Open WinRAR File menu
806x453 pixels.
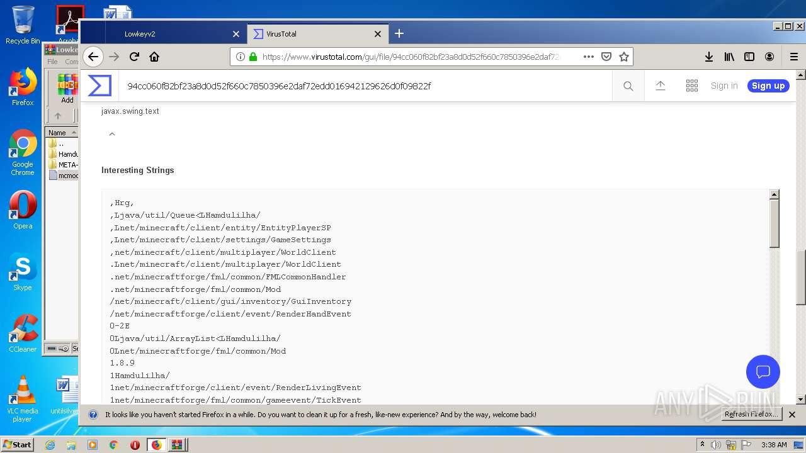click(52, 62)
